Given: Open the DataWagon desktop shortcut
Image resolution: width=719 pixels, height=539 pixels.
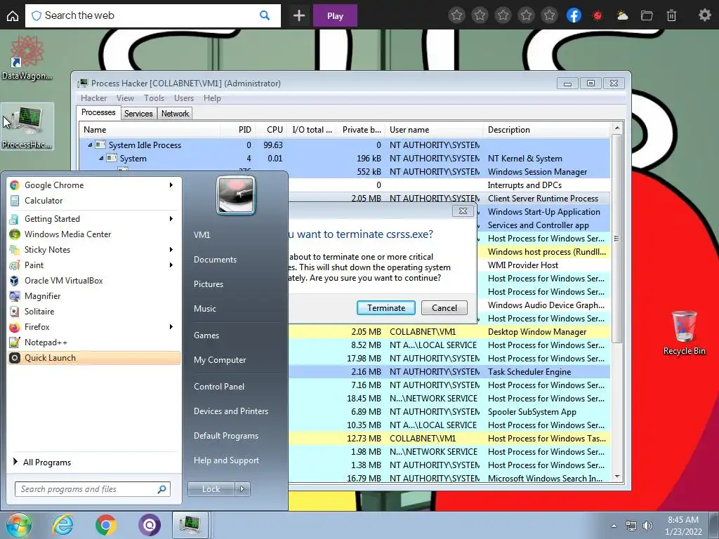Looking at the screenshot, I should point(27,58).
